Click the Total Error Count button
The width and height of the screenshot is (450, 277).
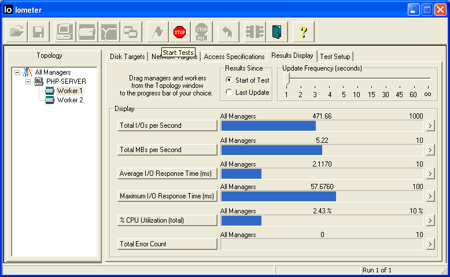pyautogui.click(x=167, y=244)
